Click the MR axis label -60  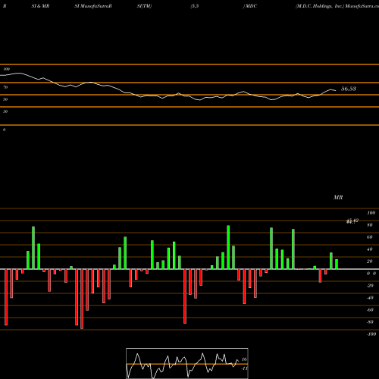pyautogui.click(x=370, y=310)
